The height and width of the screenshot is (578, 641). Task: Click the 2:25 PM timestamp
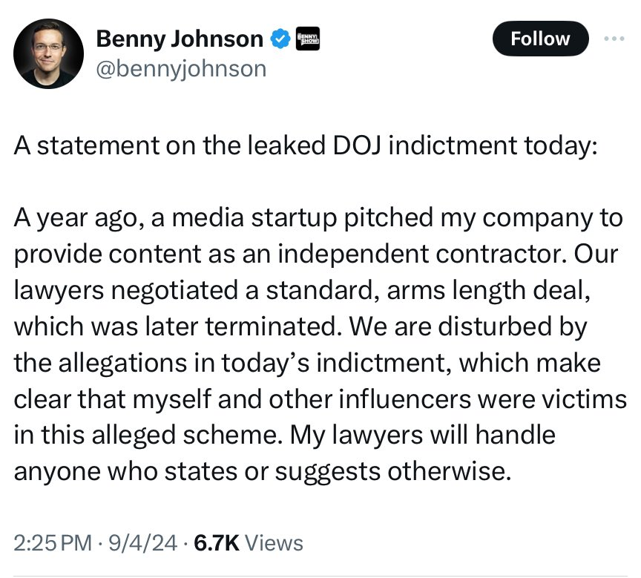53,543
